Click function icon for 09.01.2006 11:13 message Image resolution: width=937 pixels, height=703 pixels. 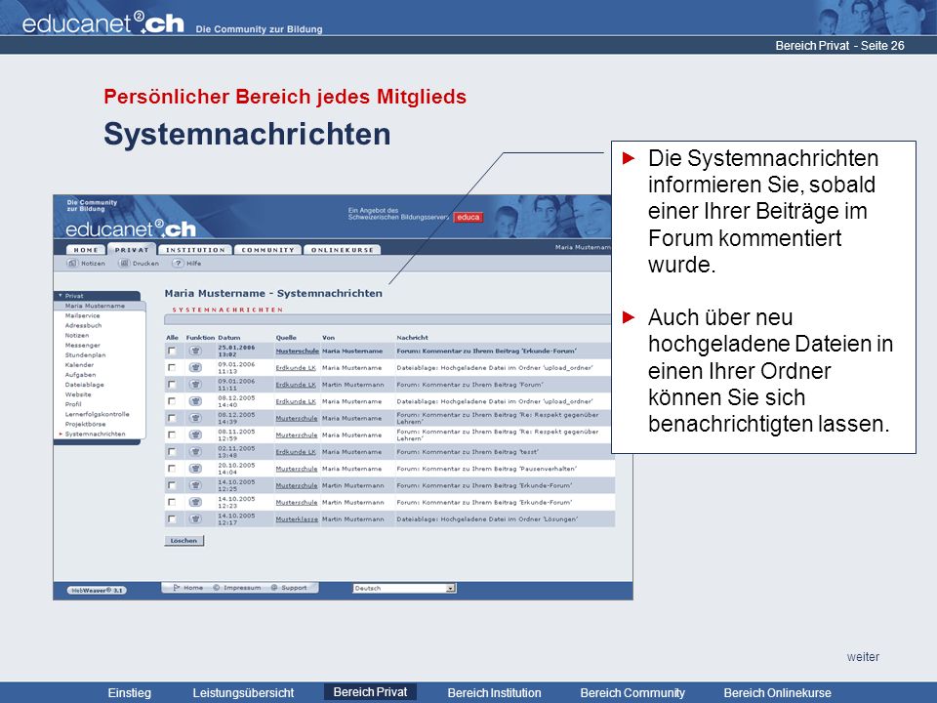click(x=195, y=368)
